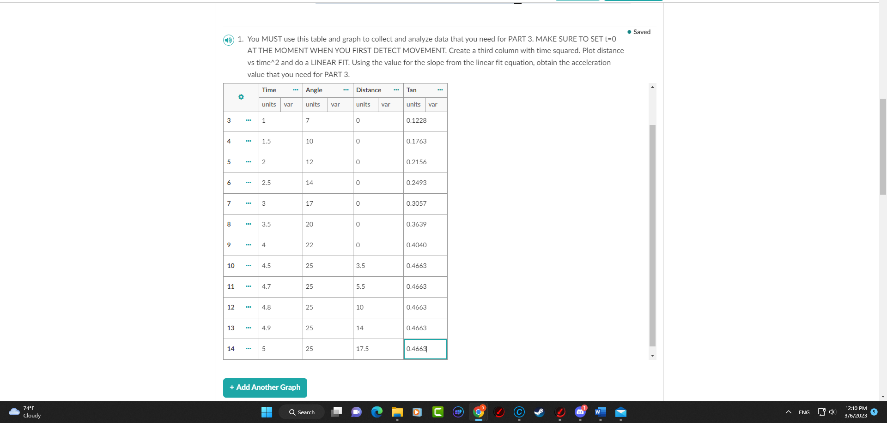Click the page vertical scrollbar thumb
The height and width of the screenshot is (423, 887).
[x=883, y=147]
